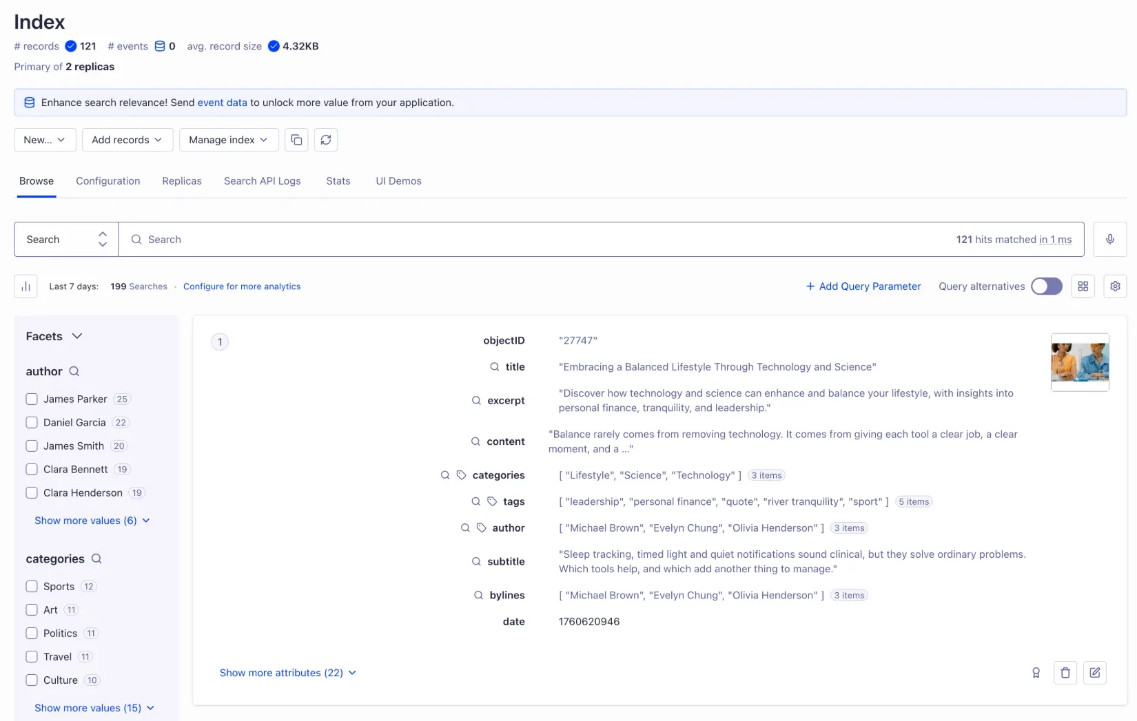
Task: Open the Replicas tab
Action: 182,181
